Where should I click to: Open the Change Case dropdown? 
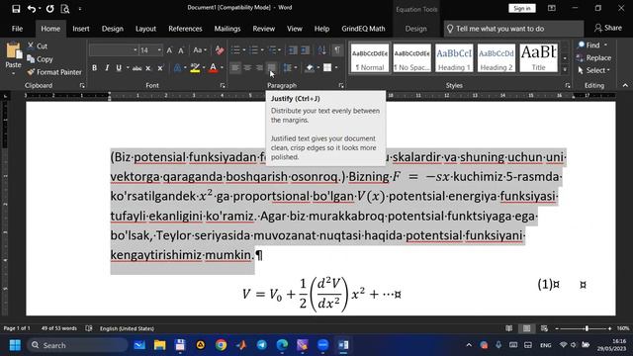(x=200, y=50)
